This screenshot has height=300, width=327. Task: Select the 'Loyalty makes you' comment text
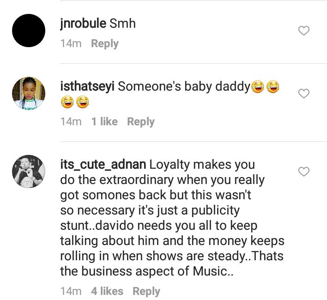click(172, 218)
